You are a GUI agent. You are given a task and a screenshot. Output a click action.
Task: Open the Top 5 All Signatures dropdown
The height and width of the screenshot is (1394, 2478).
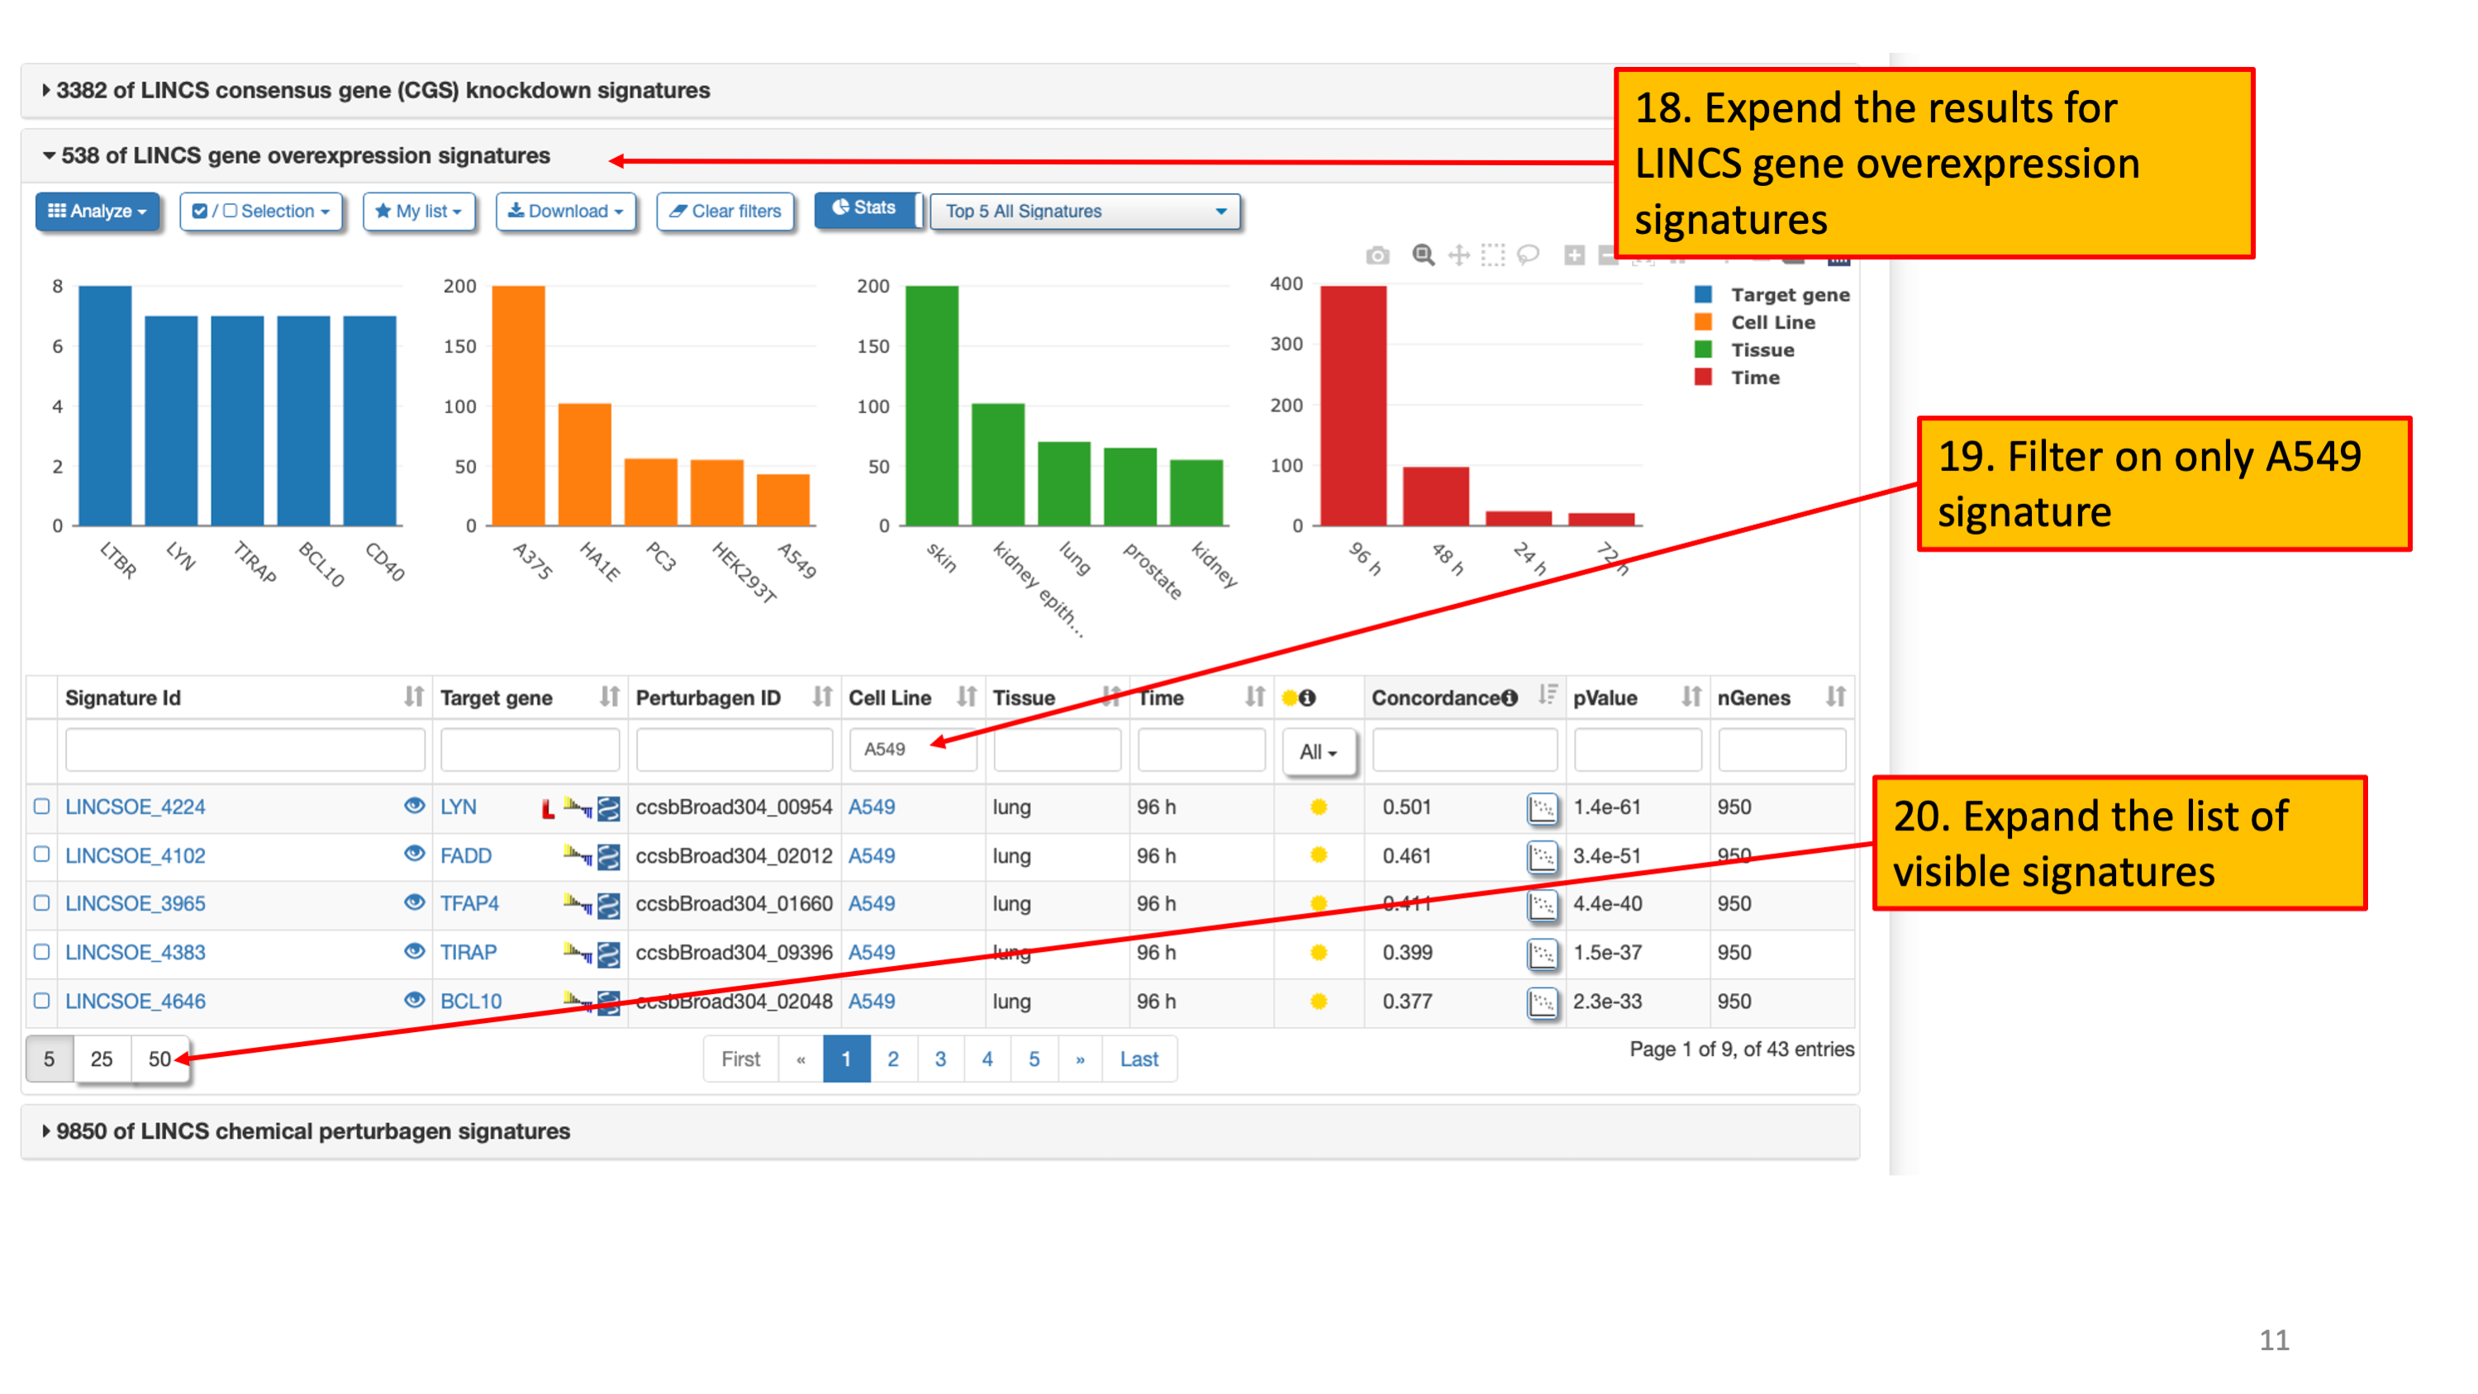pyautogui.click(x=1084, y=211)
